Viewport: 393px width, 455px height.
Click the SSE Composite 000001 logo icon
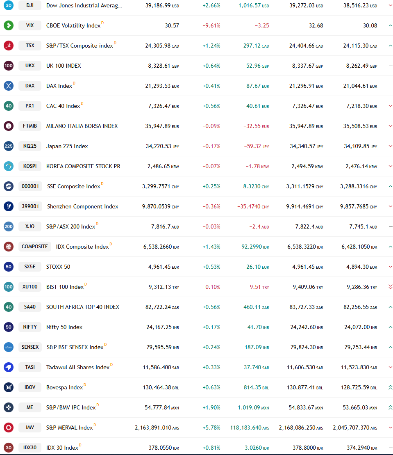point(9,186)
